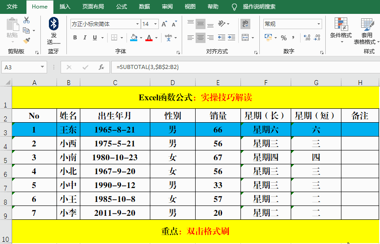Open Conditional Formatting menu
The image size is (380, 244).
tap(341, 30)
